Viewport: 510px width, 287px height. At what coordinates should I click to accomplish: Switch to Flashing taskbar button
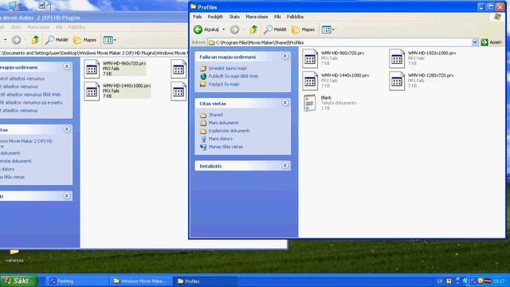coord(78,281)
